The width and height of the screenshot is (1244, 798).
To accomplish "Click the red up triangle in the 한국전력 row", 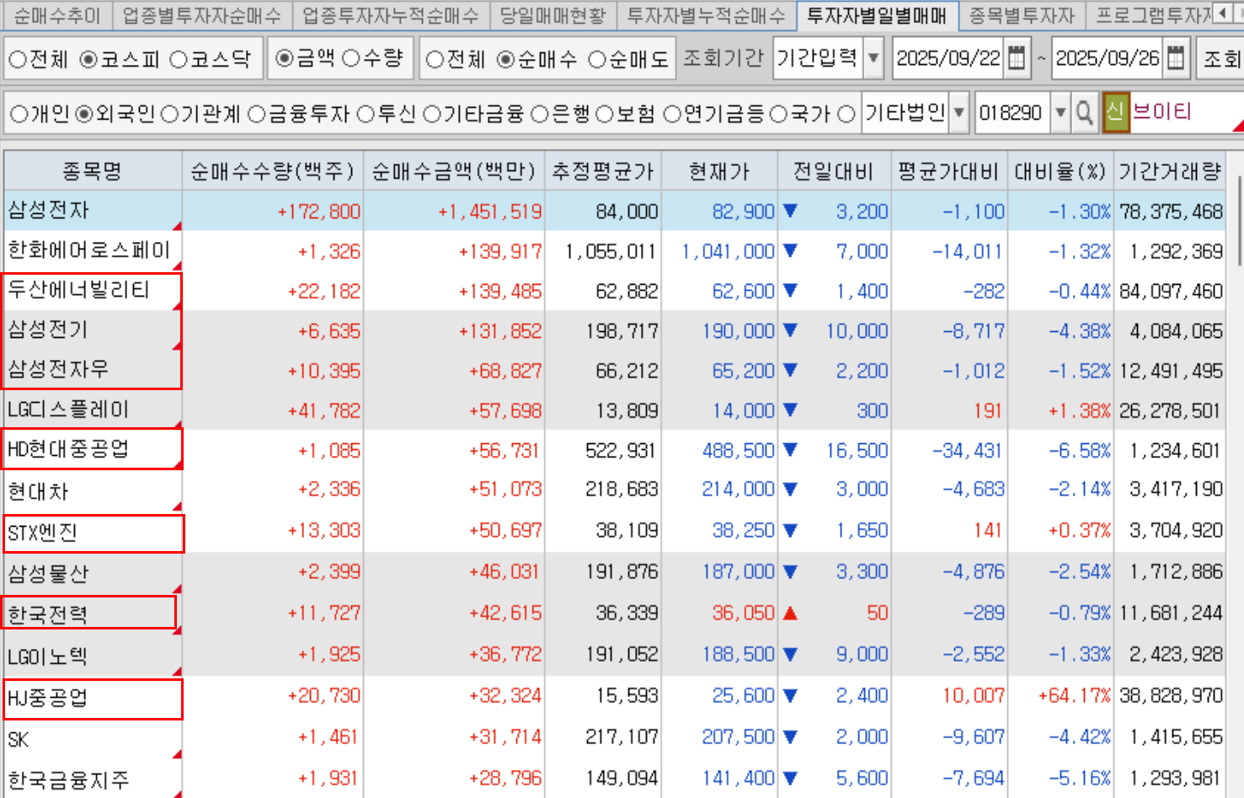I will tap(790, 613).
